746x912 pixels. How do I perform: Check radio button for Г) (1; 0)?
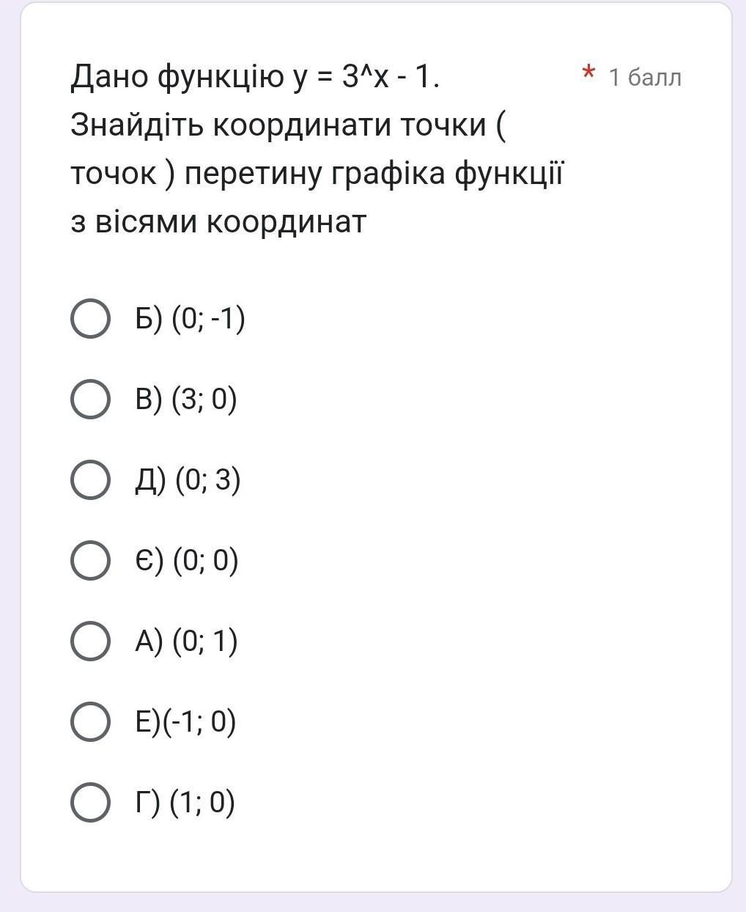tap(90, 803)
